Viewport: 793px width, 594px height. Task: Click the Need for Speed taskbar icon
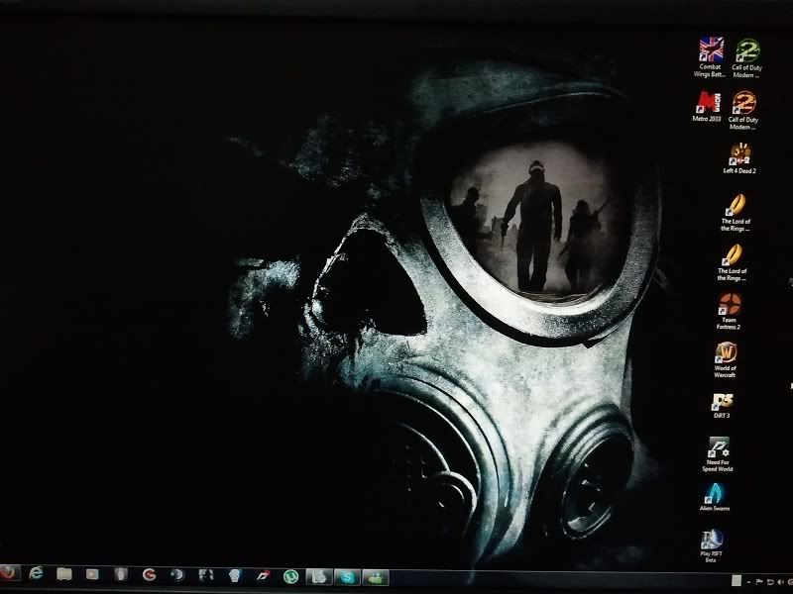pyautogui.click(x=263, y=576)
